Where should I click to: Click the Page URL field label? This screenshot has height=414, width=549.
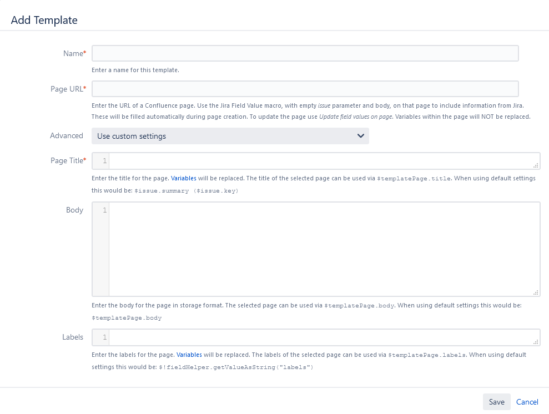[x=67, y=89]
